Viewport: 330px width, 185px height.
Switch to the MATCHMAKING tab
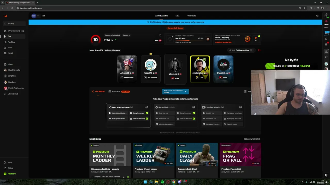click(x=161, y=16)
